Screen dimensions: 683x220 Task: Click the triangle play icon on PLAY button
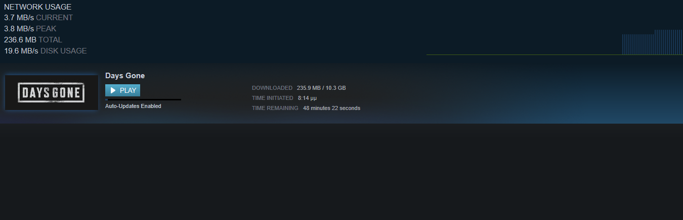coord(113,91)
